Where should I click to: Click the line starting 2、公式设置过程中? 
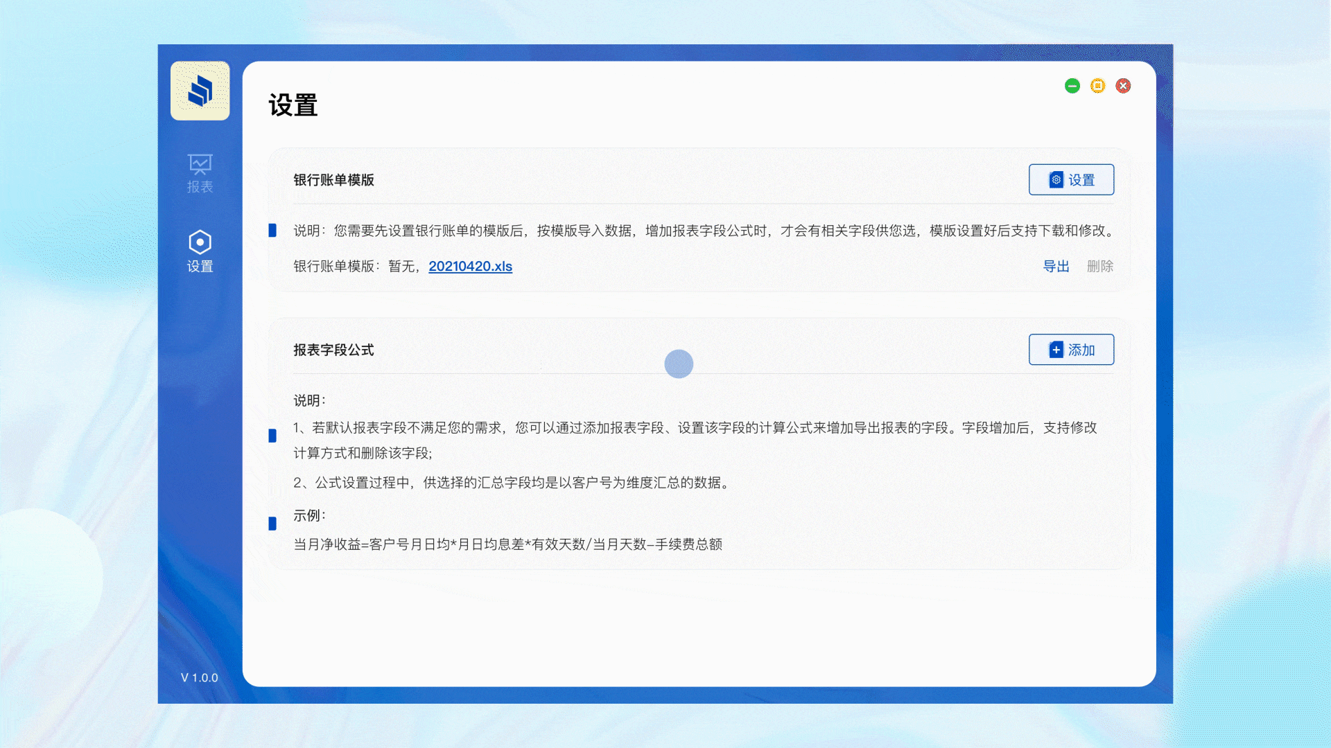point(512,483)
